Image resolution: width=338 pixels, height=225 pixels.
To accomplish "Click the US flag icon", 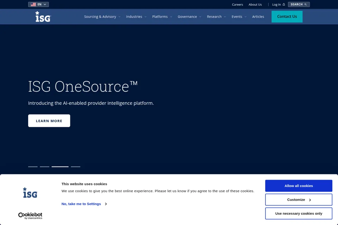I will [33, 4].
